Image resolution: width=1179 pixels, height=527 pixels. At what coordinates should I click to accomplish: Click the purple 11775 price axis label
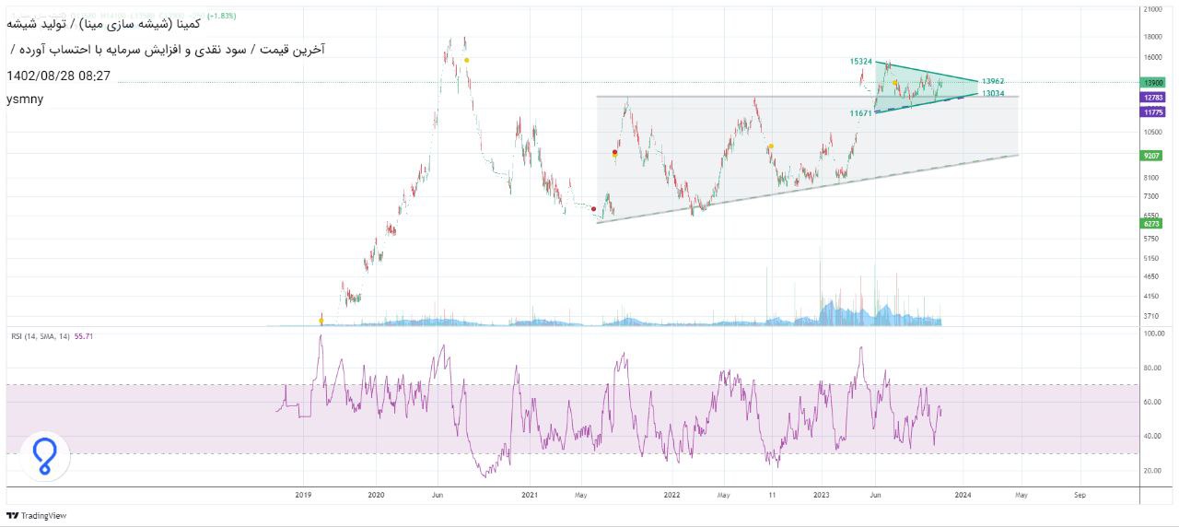1152,111
